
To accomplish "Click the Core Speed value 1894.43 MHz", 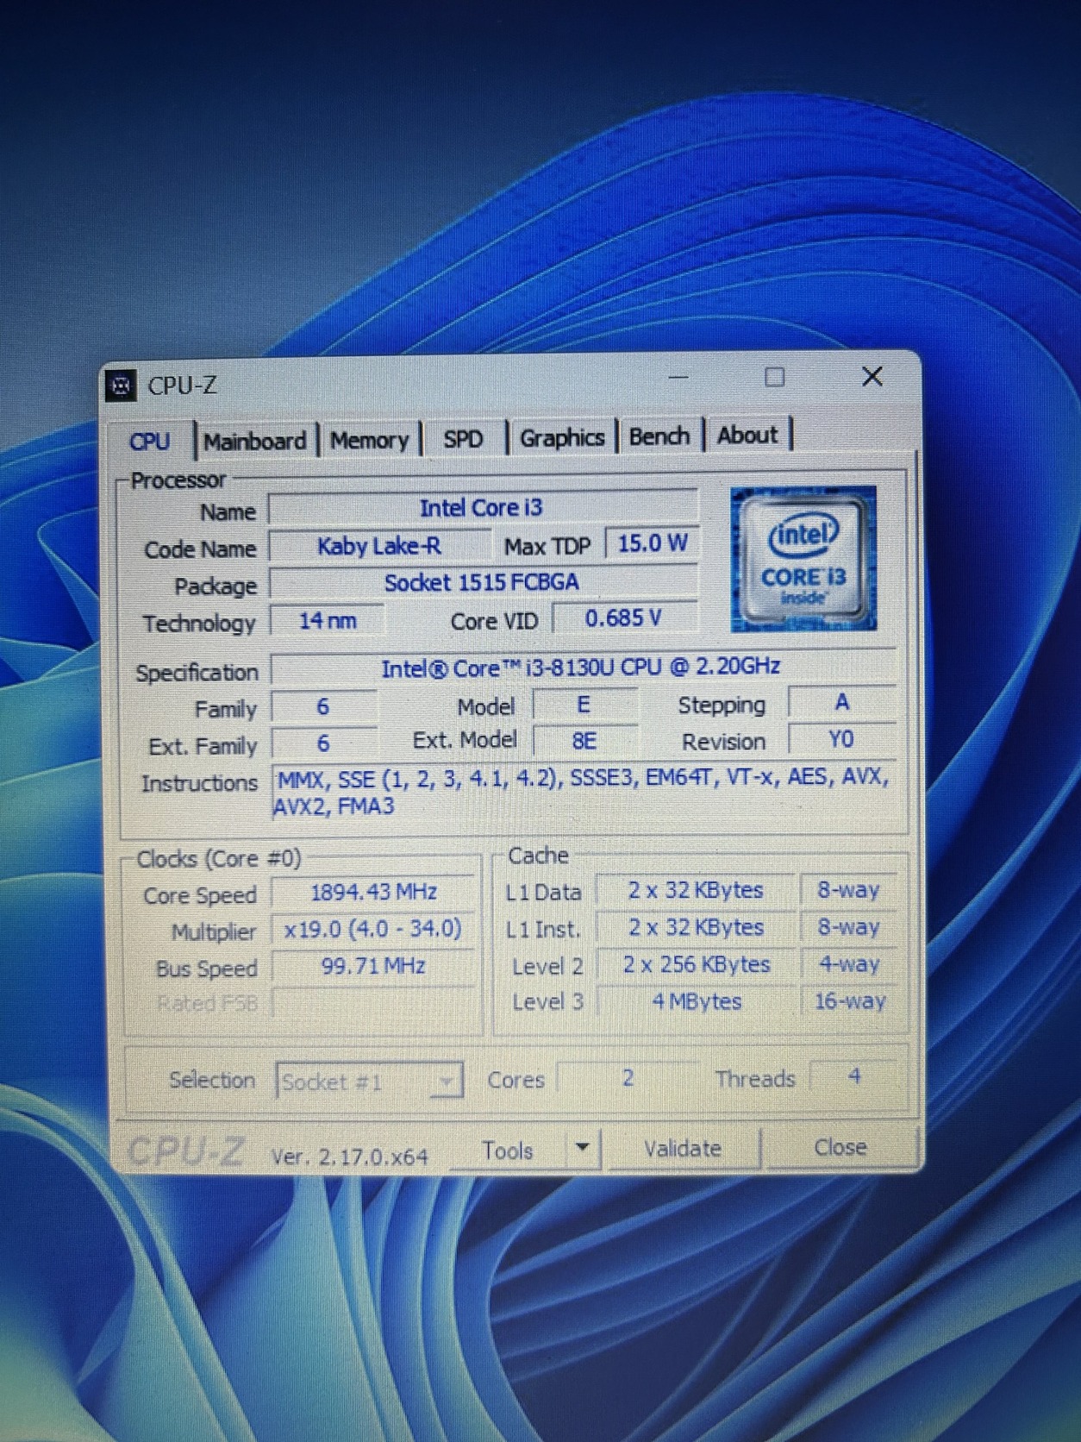I will click(x=373, y=893).
